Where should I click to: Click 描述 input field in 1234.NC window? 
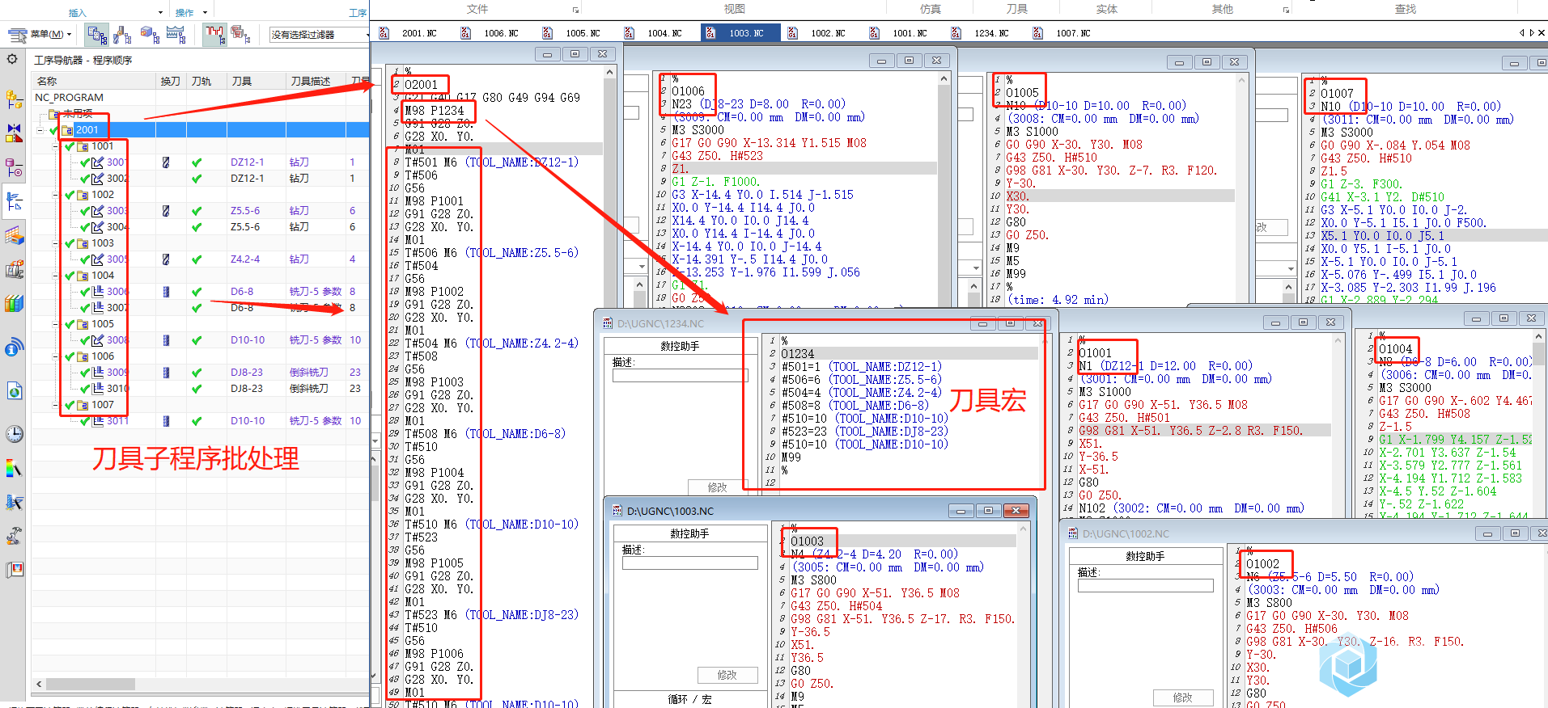[x=681, y=376]
